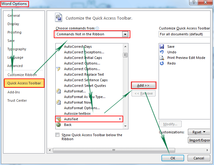Click the Add >> button
Screen dimensions: 214x165
point(143,85)
